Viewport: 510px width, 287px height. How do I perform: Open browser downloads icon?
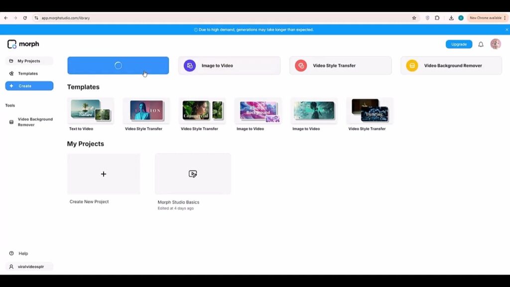(451, 18)
